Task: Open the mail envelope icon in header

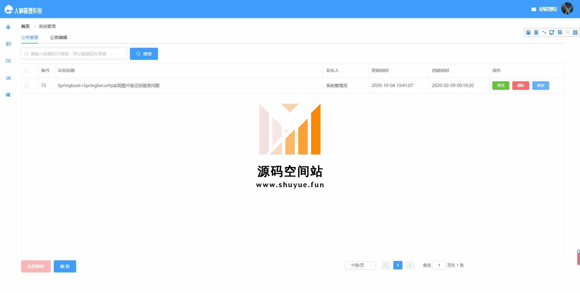Action: tap(534, 9)
